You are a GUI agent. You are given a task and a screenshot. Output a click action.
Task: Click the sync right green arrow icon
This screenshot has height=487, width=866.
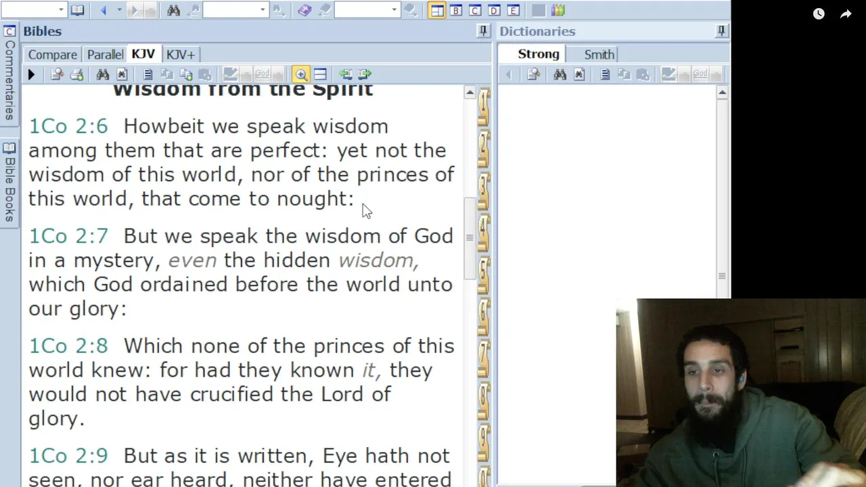click(x=365, y=74)
